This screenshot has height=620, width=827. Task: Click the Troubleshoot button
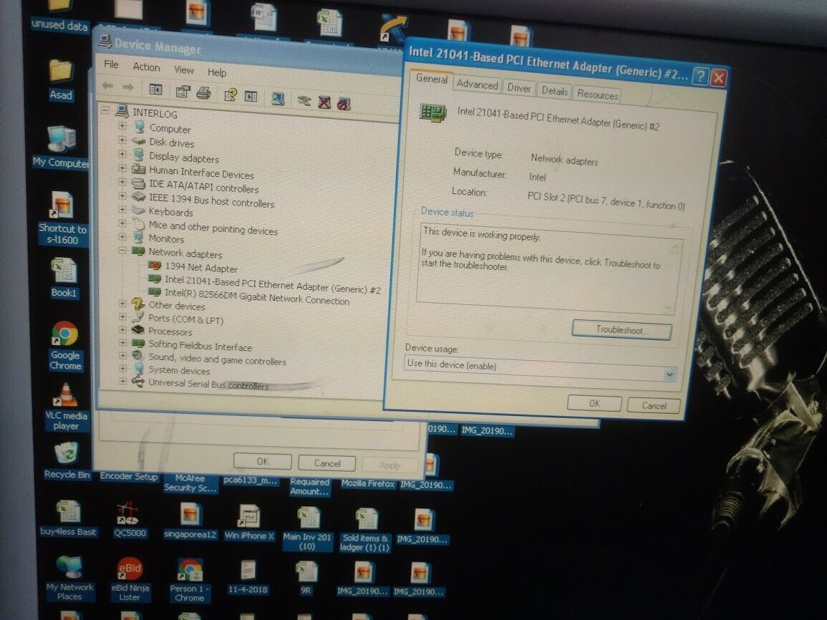[621, 330]
